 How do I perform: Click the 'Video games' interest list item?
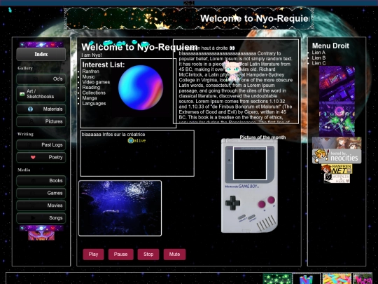[x=96, y=82]
